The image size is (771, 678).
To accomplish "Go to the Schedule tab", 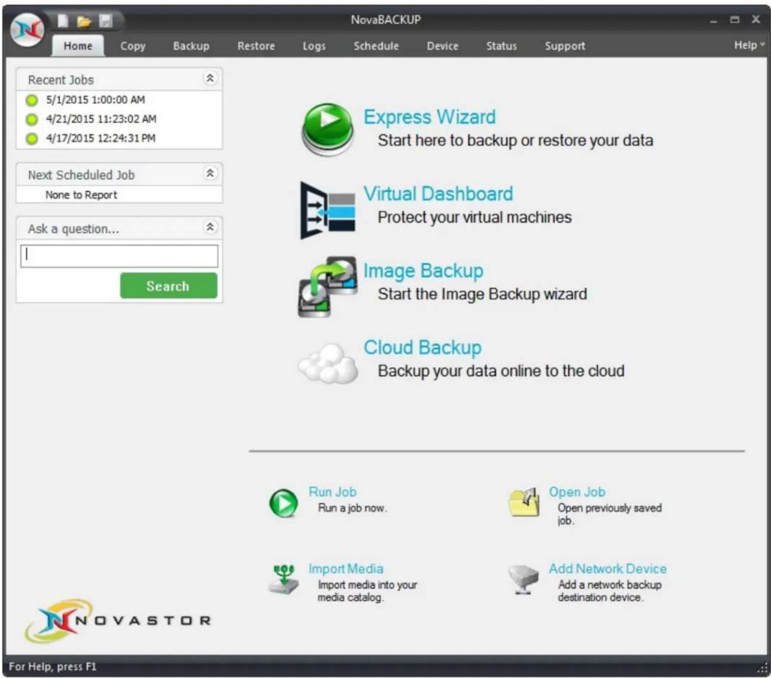I will pyautogui.click(x=376, y=46).
